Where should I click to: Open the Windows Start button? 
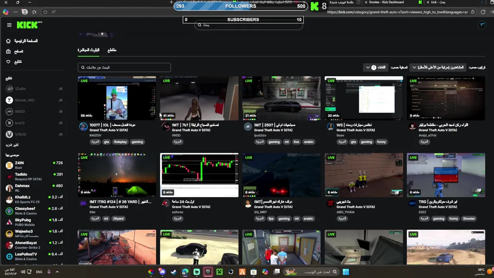346,272
